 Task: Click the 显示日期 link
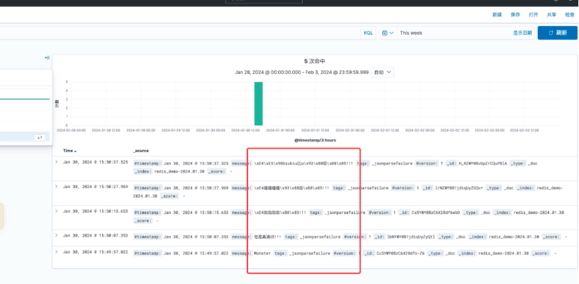tap(522, 33)
